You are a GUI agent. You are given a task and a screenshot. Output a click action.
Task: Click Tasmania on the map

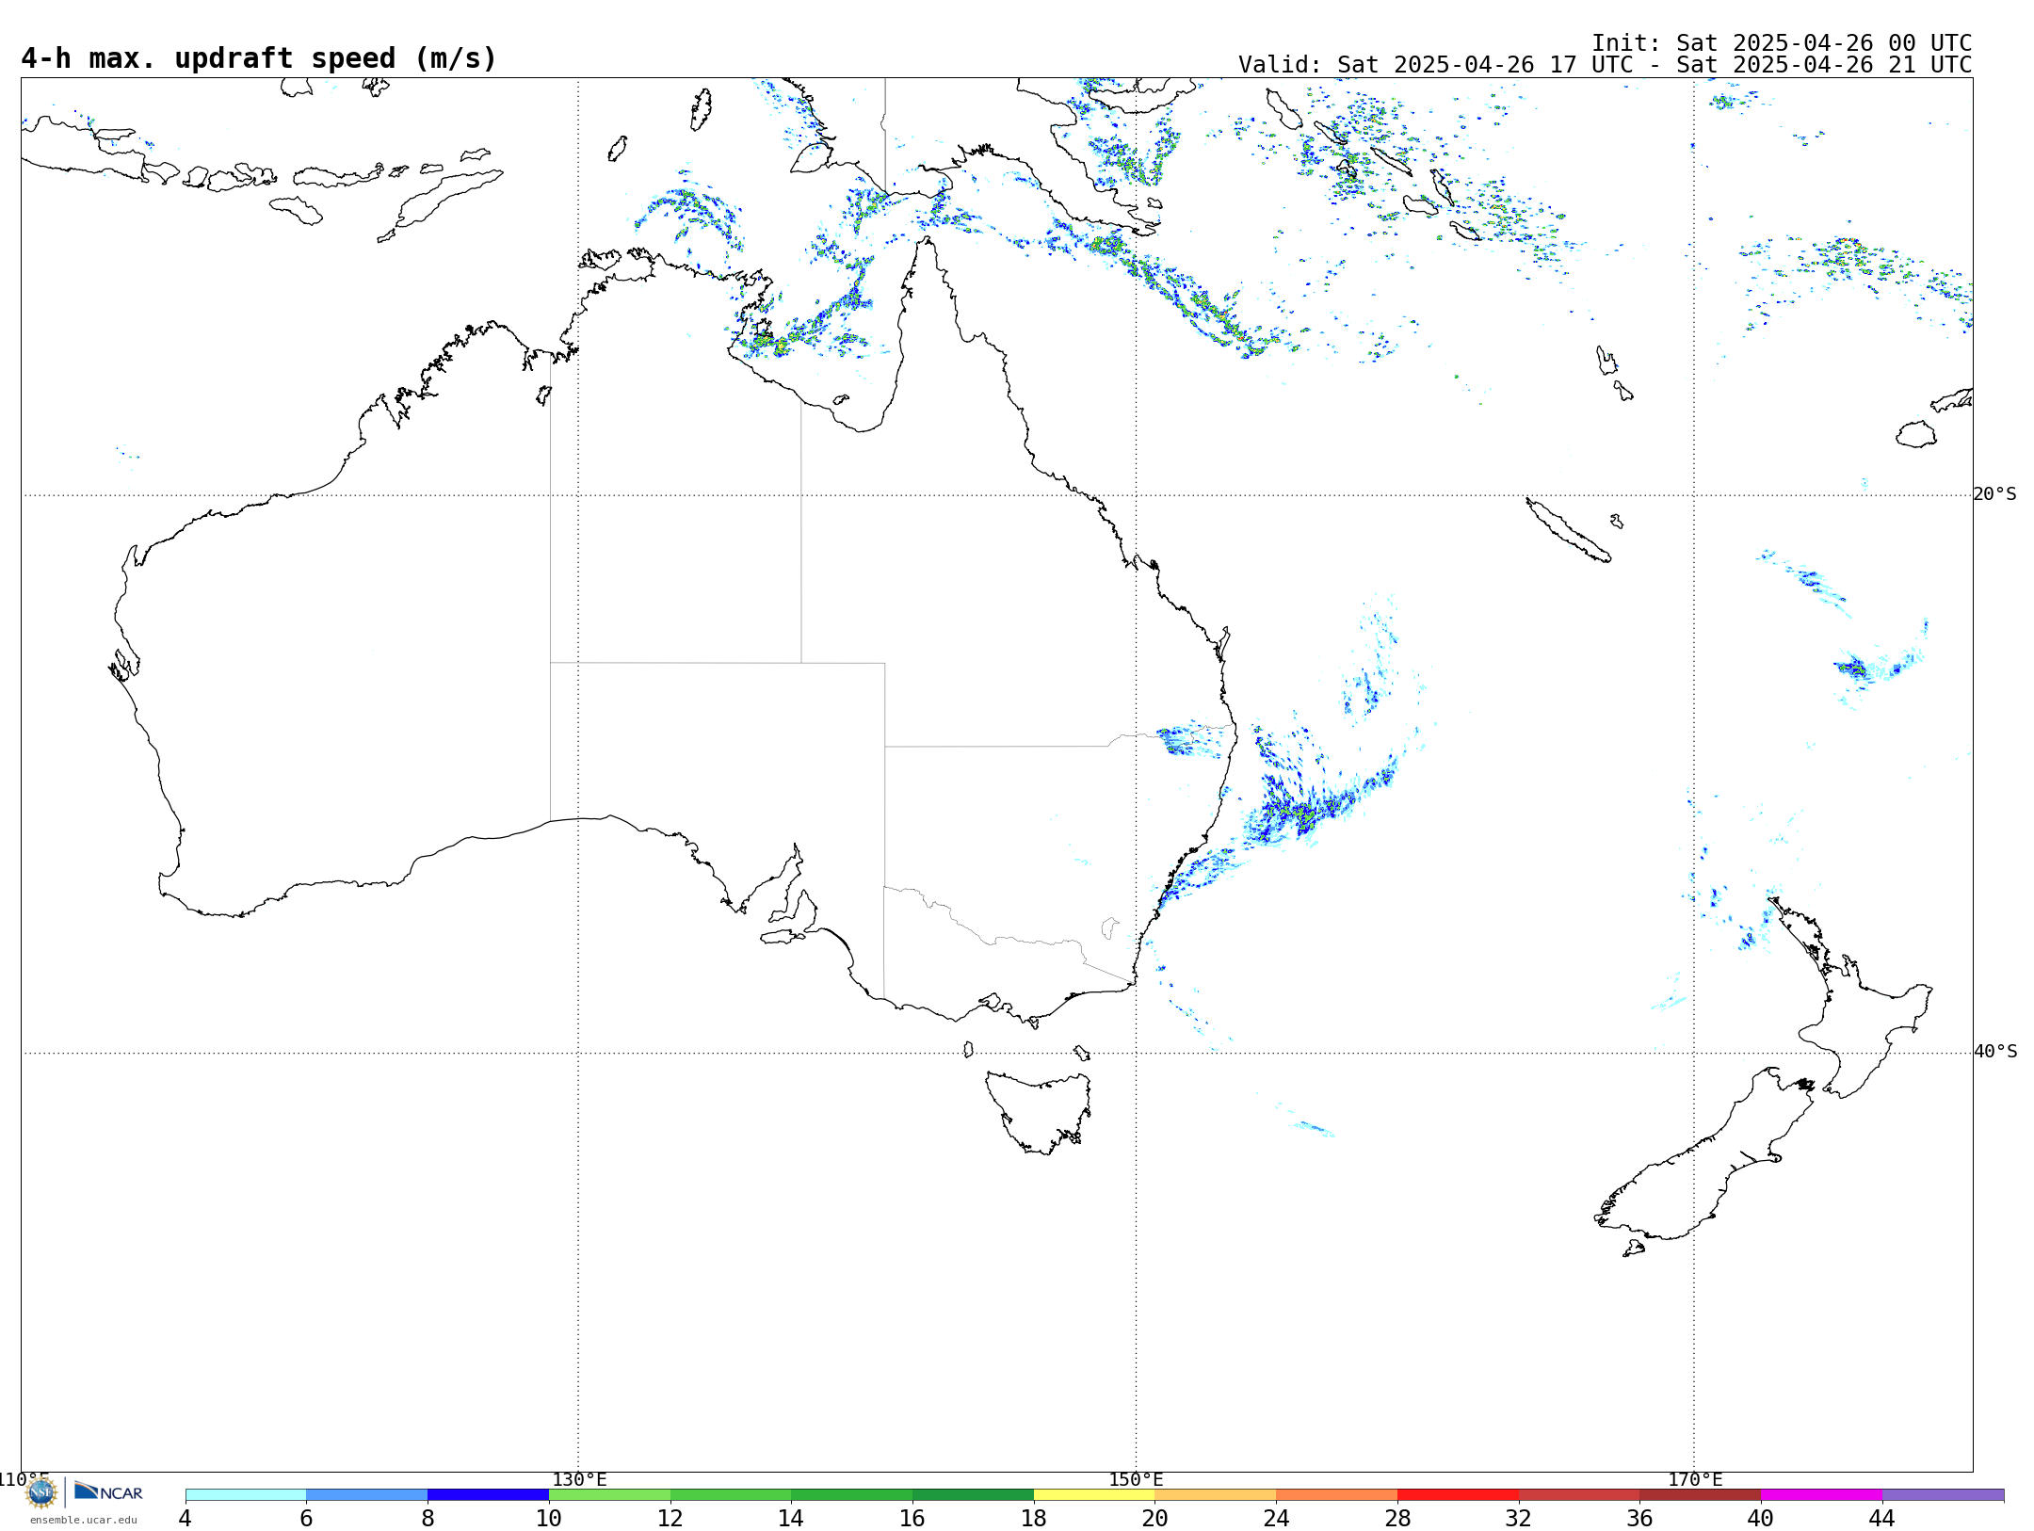(x=1039, y=1111)
